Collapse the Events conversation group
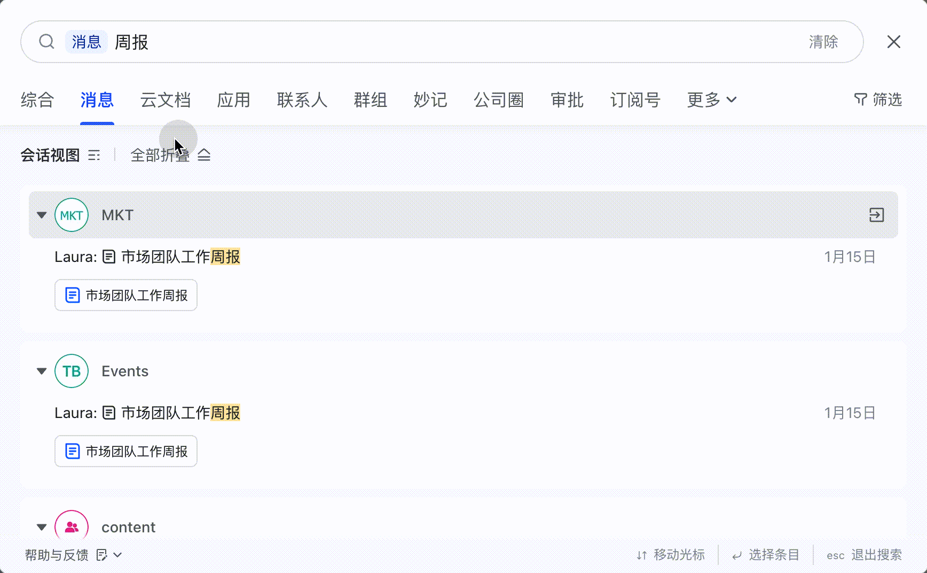Screen dimensions: 927x573 tap(42, 371)
